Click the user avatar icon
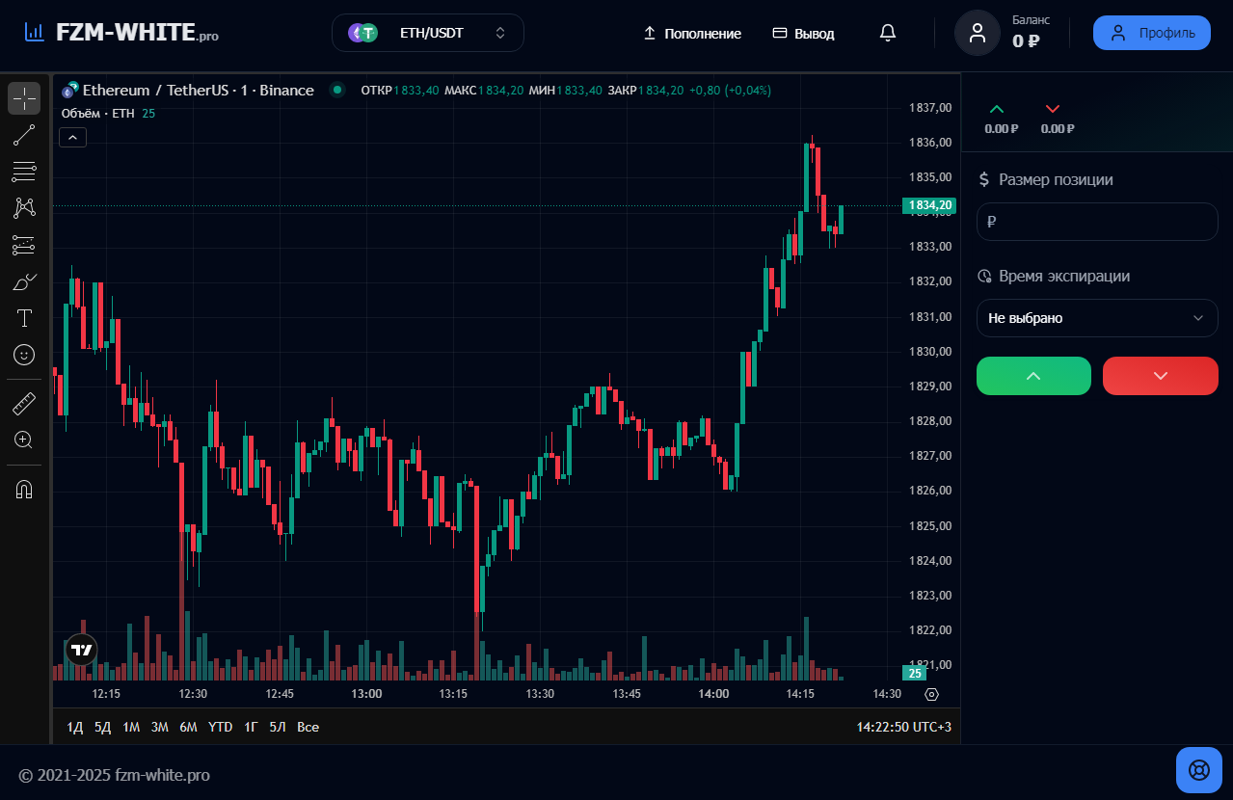Viewport: 1233px width, 800px height. (x=978, y=33)
